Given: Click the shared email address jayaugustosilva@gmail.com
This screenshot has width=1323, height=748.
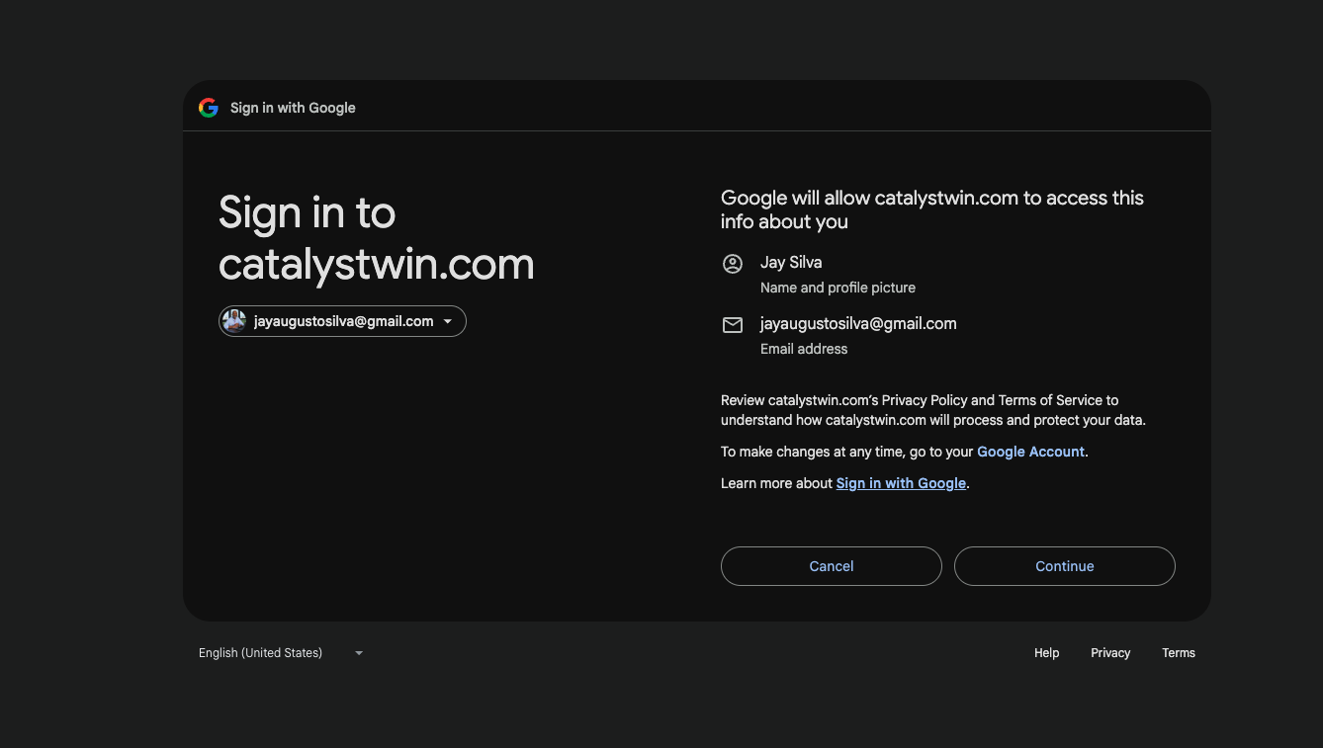Looking at the screenshot, I should (858, 324).
